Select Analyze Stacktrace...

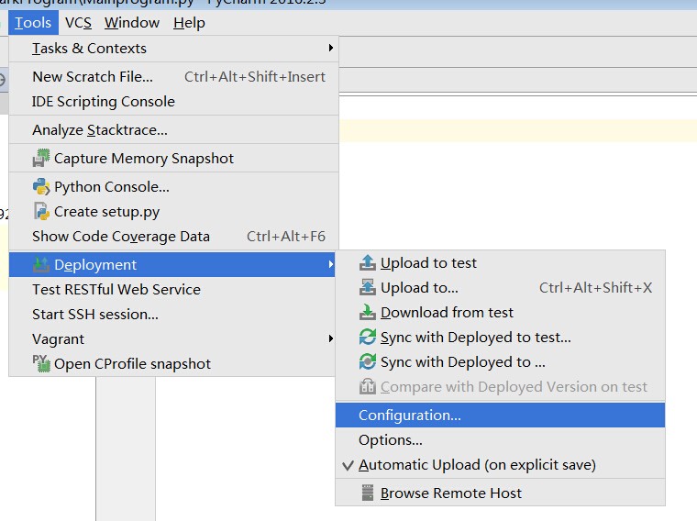pos(174,130)
